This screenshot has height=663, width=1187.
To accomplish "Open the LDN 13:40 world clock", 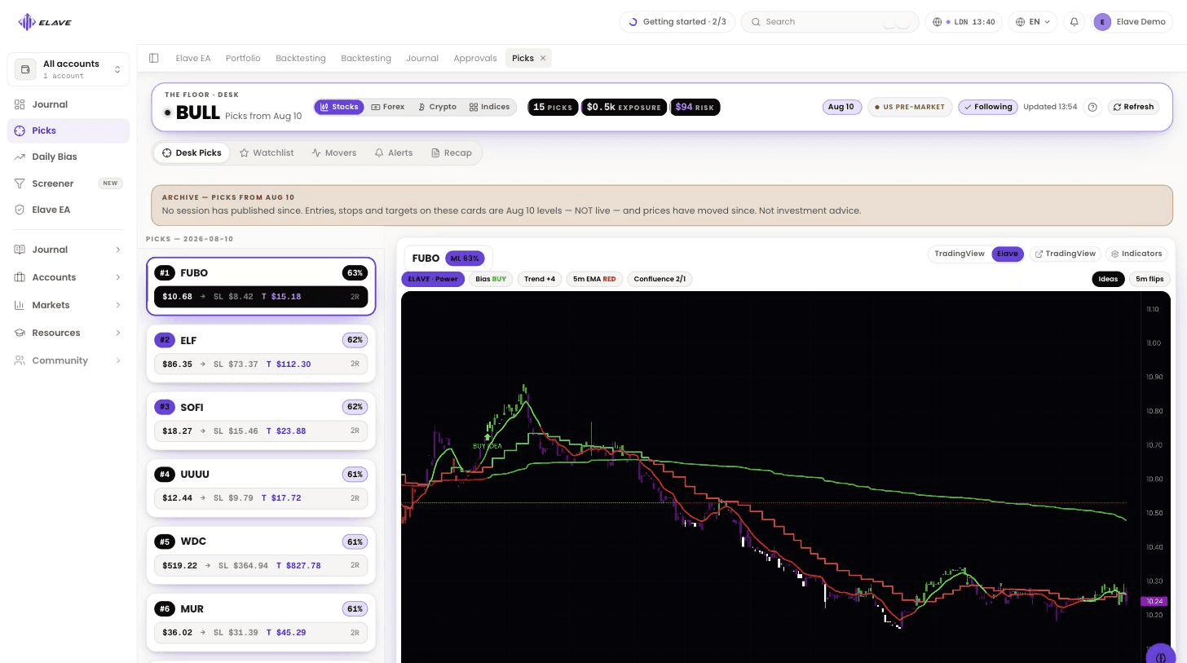I will click(x=964, y=22).
